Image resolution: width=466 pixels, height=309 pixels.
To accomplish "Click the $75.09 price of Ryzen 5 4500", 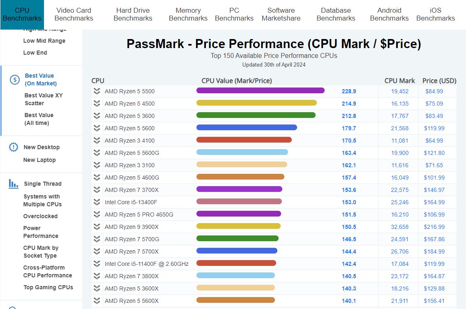I will [434, 104].
